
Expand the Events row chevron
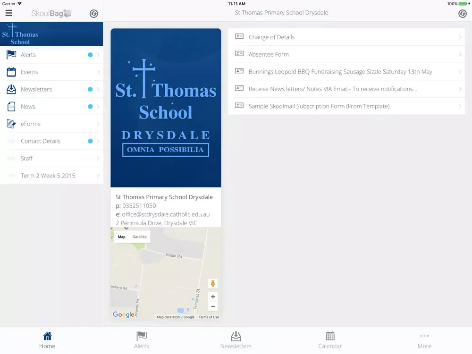pos(98,72)
